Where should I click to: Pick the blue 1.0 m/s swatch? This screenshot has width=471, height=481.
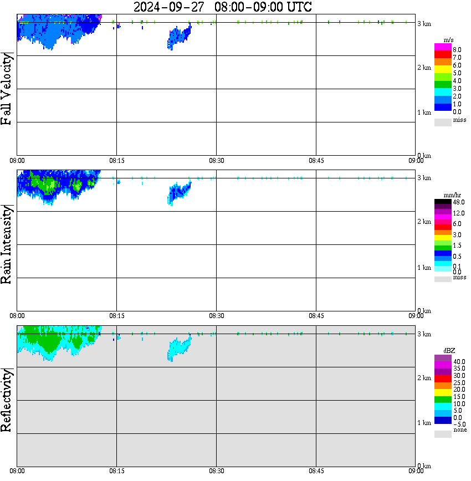[x=443, y=100]
